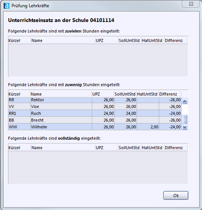Viewport: 202px width, 210px height.
Task: Click HatUntStd header in zuvielen table
Action: [x=152, y=40]
